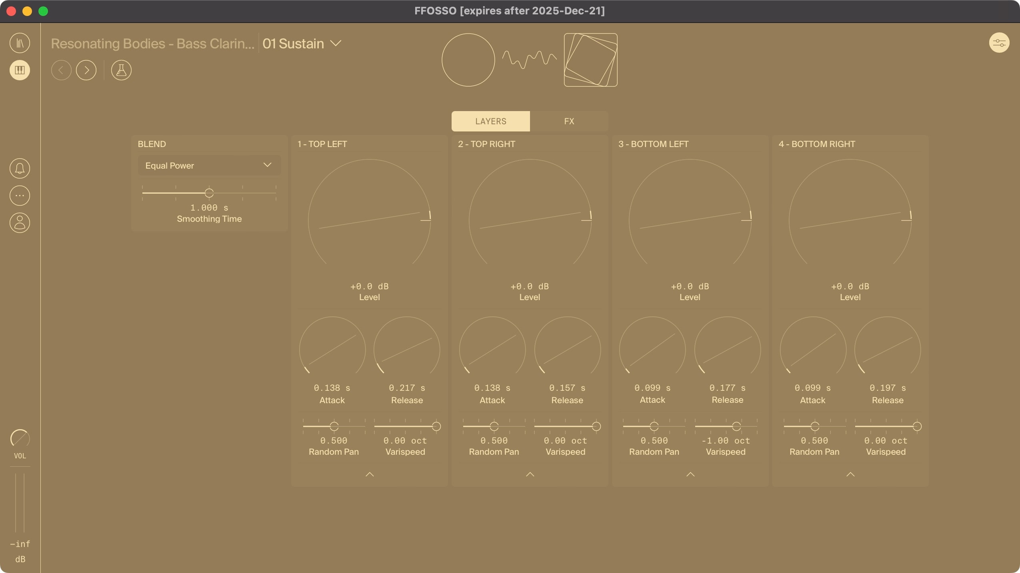Open the user account profile
Image resolution: width=1020 pixels, height=573 pixels.
tap(20, 223)
